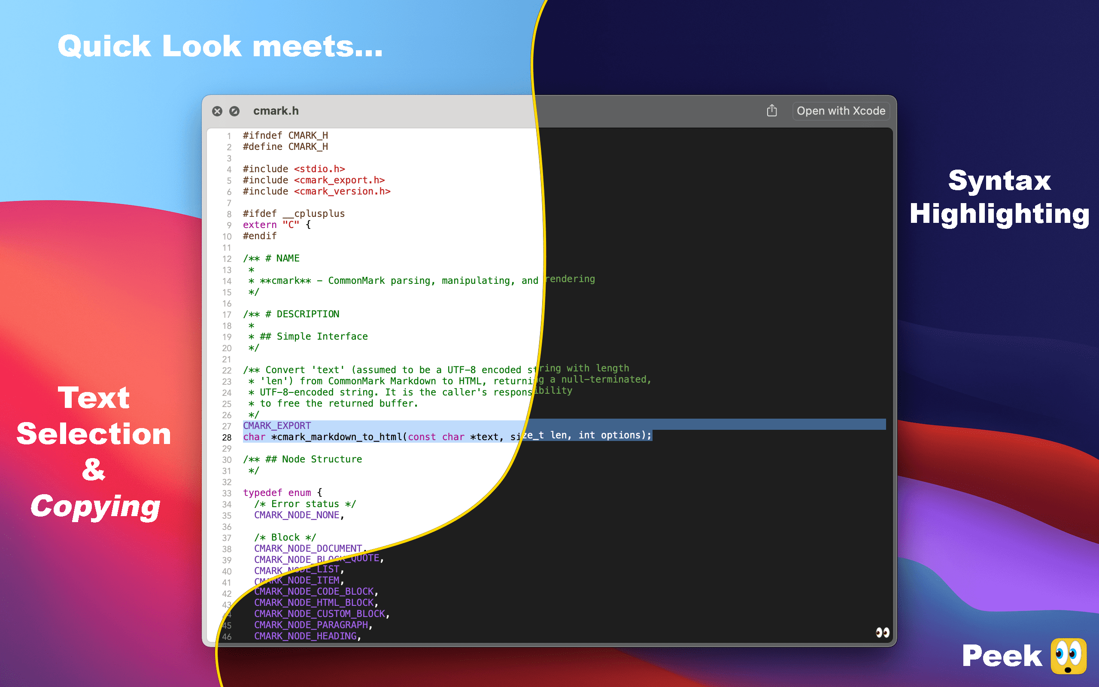Select CMARK_NODE_PARAGRAPH near the bottom
The height and width of the screenshot is (687, 1099).
click(313, 625)
